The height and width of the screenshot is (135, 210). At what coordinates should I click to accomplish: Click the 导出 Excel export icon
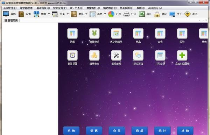click(142, 14)
